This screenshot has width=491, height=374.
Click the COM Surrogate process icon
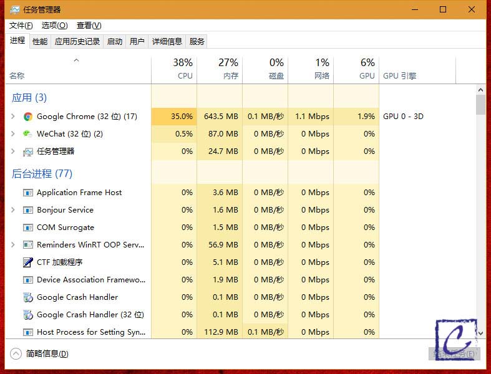pos(28,228)
